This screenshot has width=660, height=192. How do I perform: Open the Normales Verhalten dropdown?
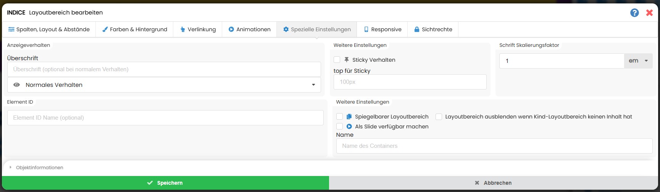(164, 85)
